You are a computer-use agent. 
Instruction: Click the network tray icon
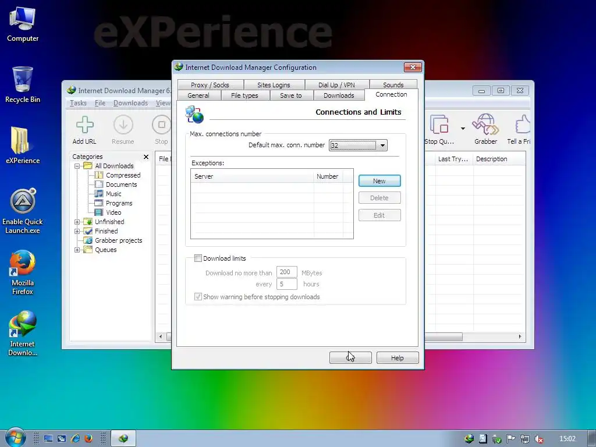click(x=525, y=439)
